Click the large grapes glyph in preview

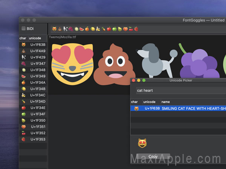point(199,60)
